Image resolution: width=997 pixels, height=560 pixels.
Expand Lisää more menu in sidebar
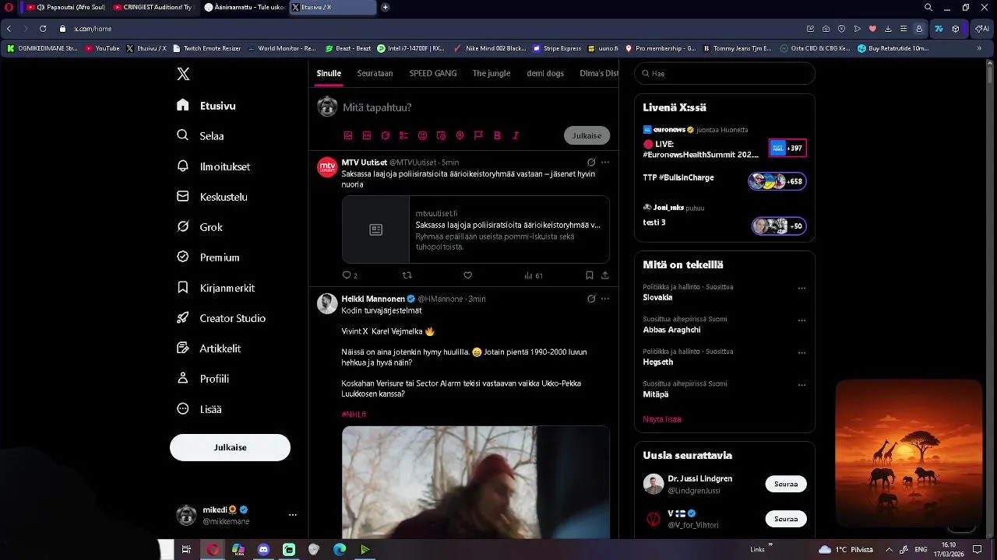[199, 409]
